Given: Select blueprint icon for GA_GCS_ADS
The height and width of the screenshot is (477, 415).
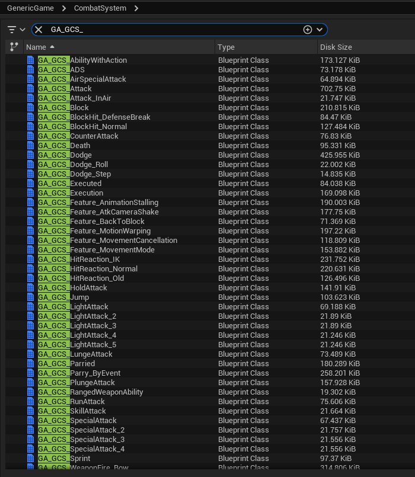Looking at the screenshot, I should point(30,70).
